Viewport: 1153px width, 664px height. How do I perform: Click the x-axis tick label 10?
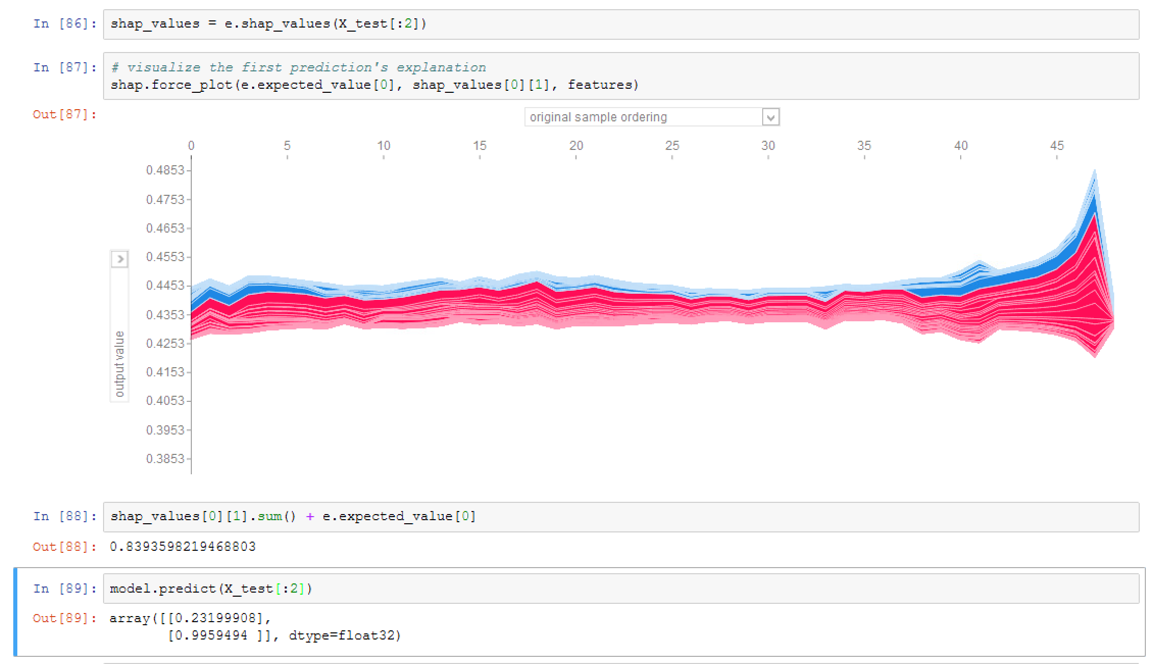pos(384,146)
